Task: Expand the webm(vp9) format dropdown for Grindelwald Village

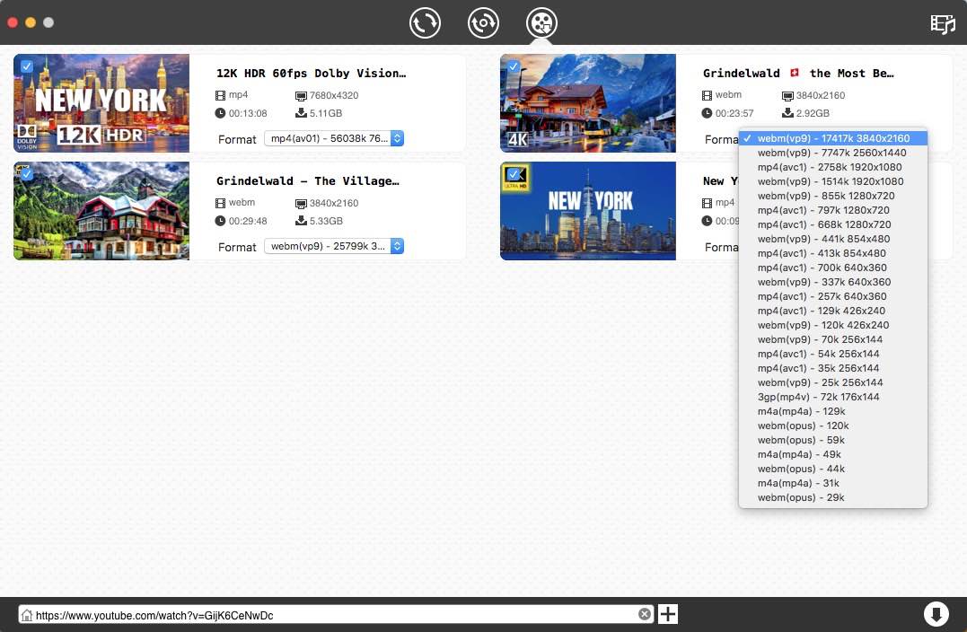Action: point(336,247)
